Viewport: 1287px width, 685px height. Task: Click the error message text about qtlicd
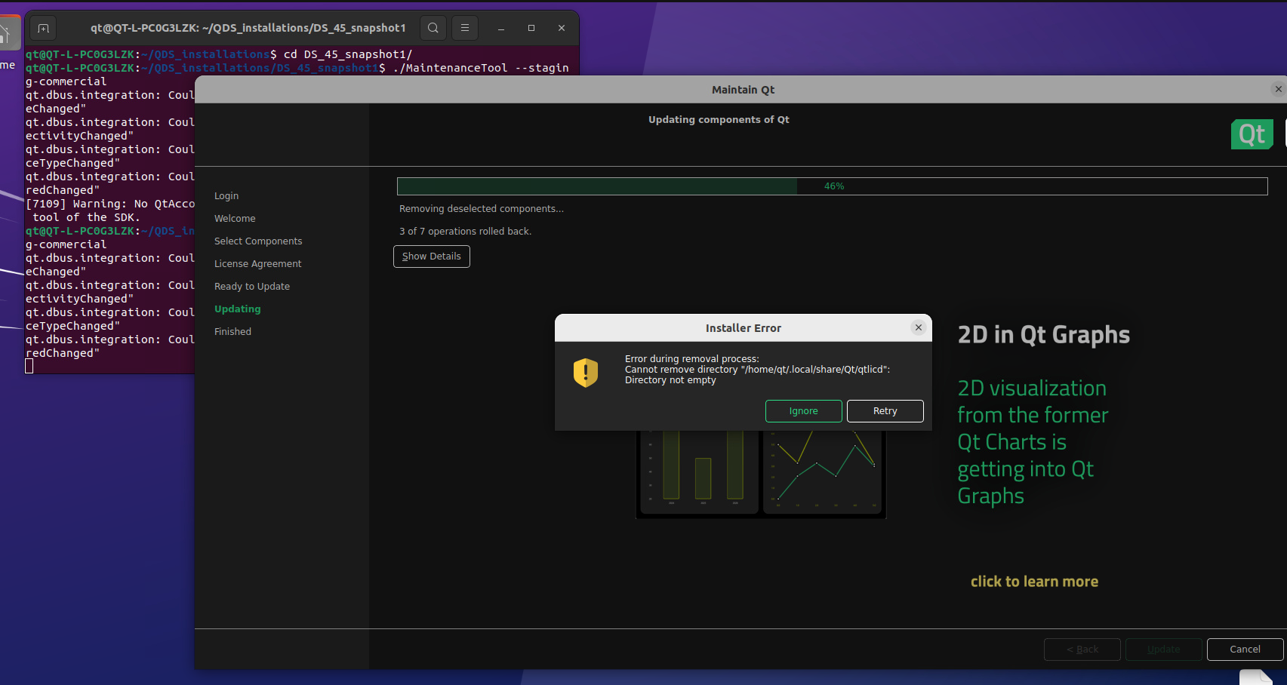pyautogui.click(x=757, y=370)
